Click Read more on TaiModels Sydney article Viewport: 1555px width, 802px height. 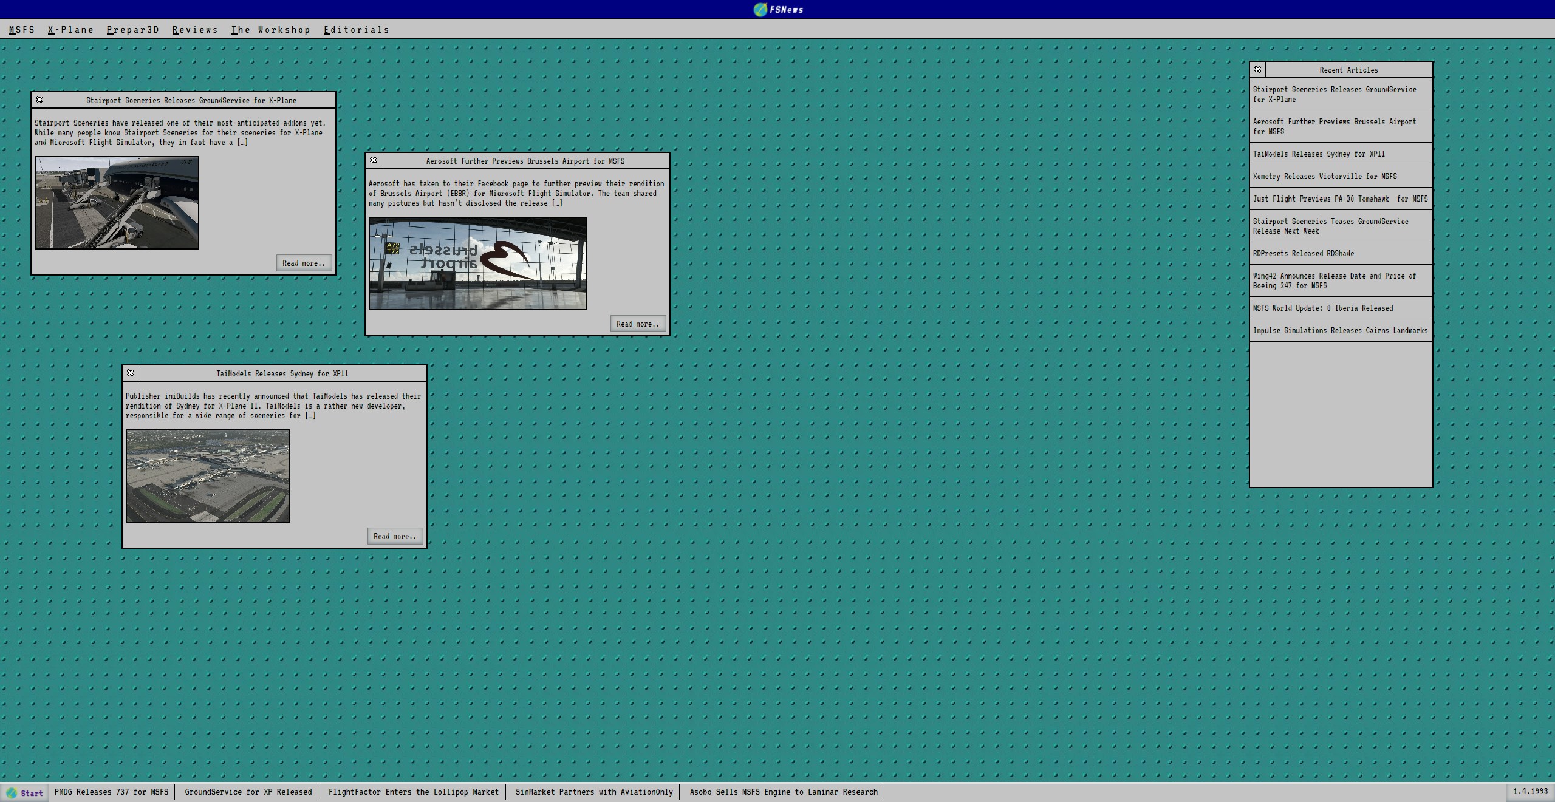click(x=395, y=536)
